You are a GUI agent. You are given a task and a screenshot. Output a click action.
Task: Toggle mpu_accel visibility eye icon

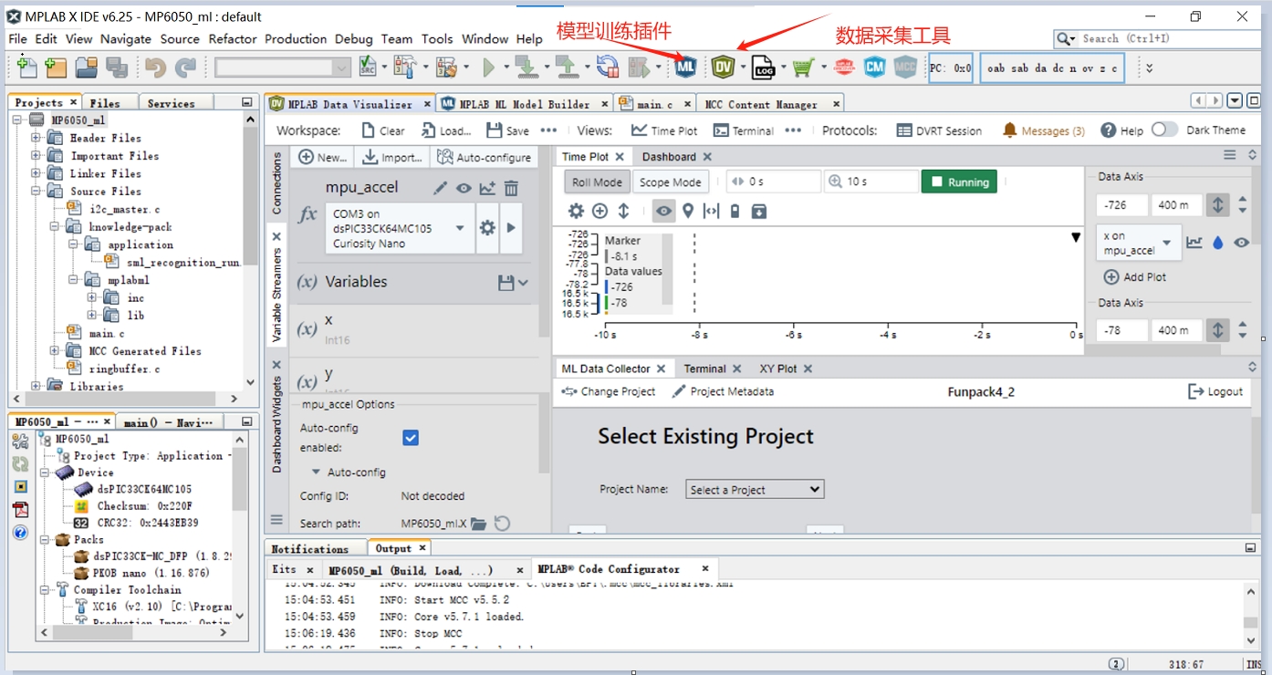click(464, 188)
